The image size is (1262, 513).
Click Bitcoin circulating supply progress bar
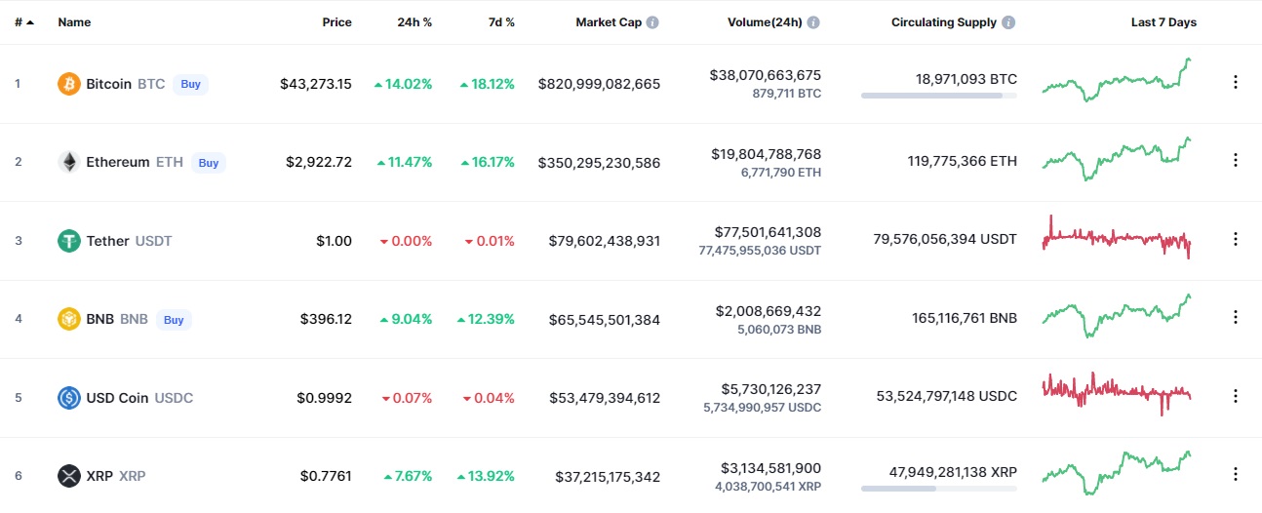pos(938,96)
